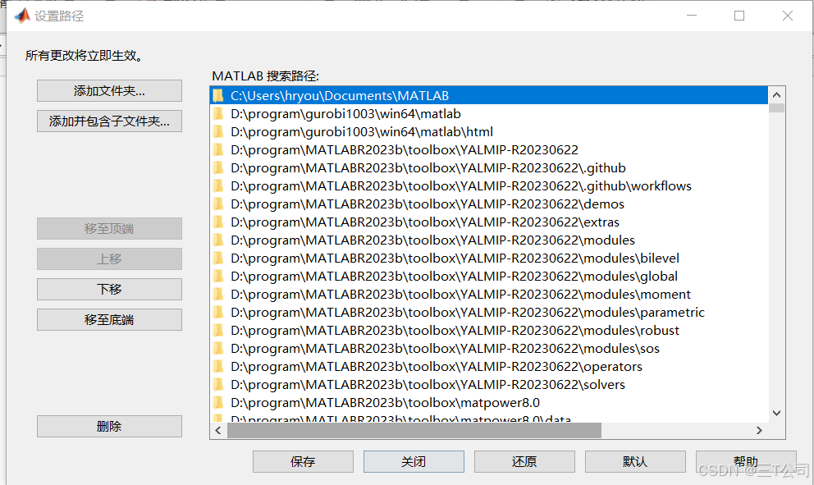This screenshot has width=814, height=485.
Task: Select path ending in modules\moment
Action: 489,295
